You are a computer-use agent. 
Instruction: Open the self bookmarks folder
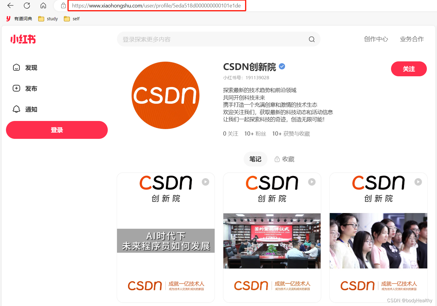pyautogui.click(x=72, y=18)
